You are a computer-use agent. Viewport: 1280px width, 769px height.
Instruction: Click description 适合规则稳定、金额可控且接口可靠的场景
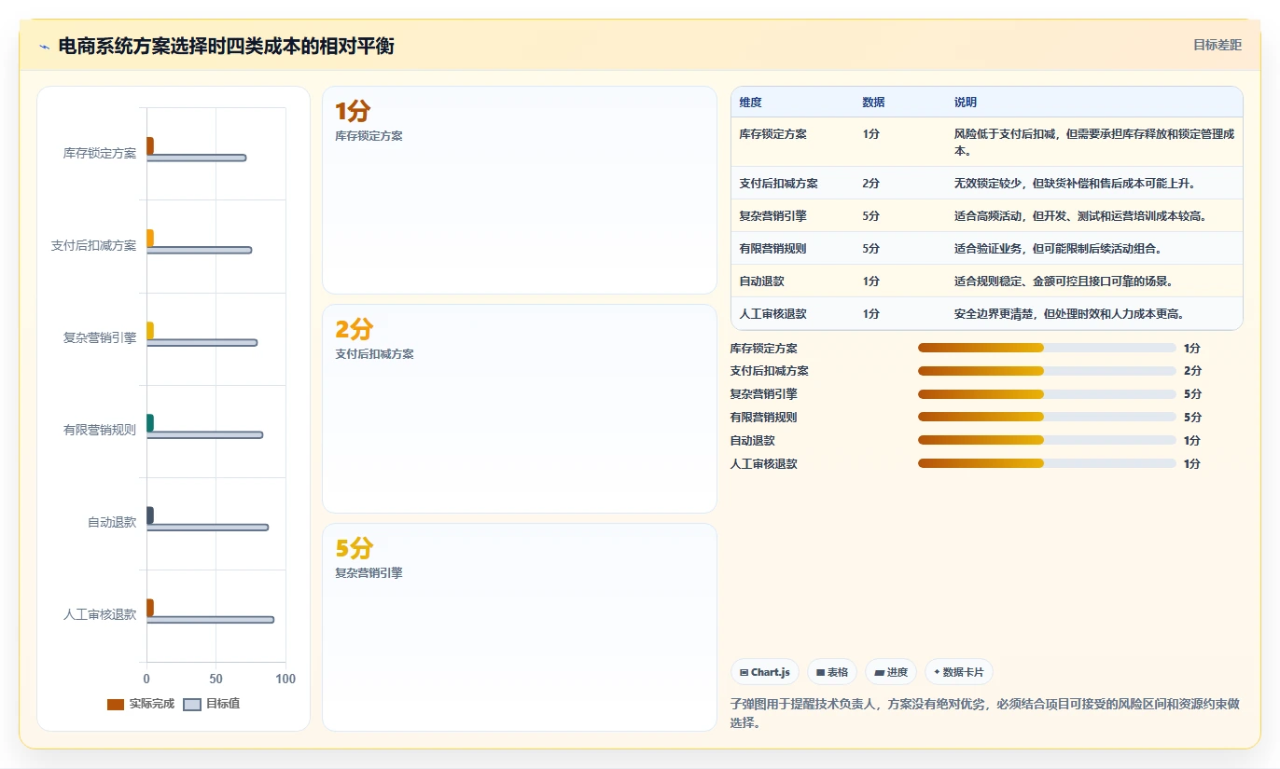point(1063,281)
